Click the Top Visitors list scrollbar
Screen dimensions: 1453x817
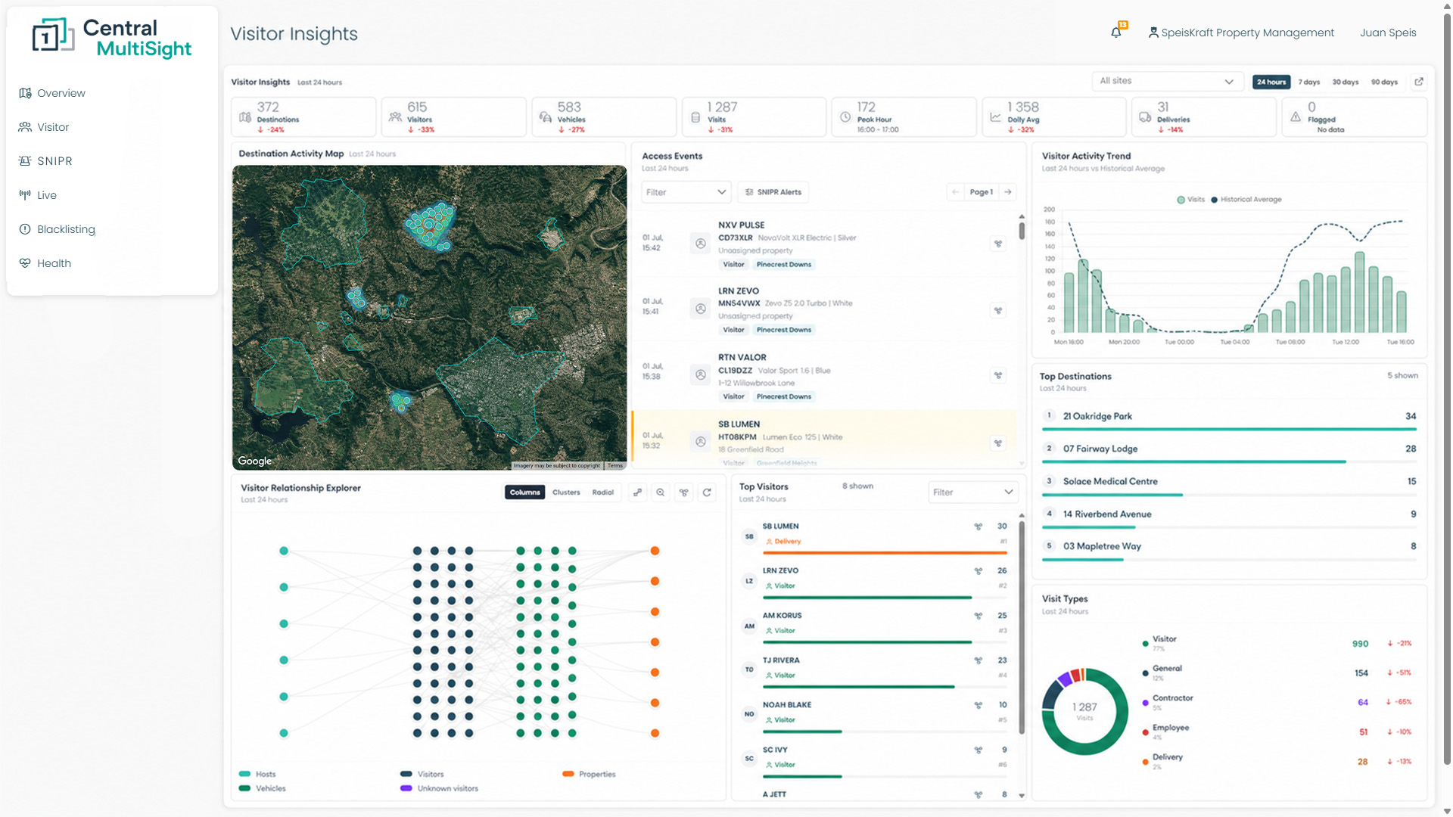click(x=1022, y=628)
